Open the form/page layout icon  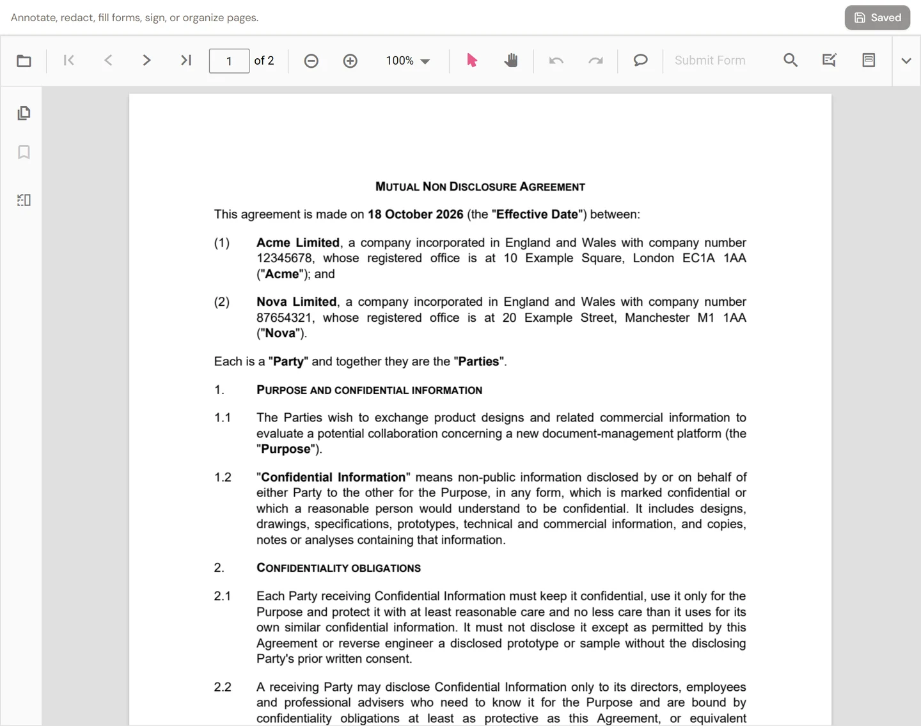(869, 60)
